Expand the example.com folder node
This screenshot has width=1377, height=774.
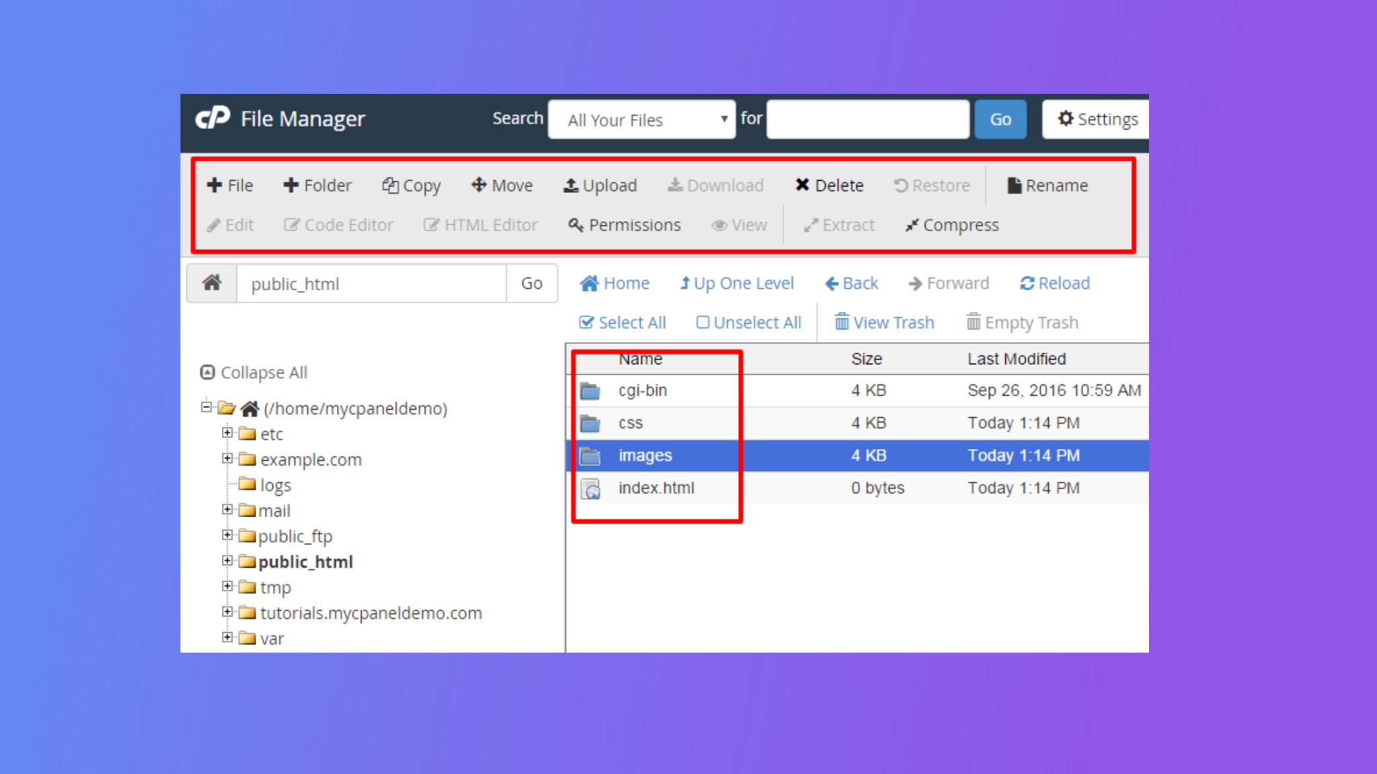point(227,459)
